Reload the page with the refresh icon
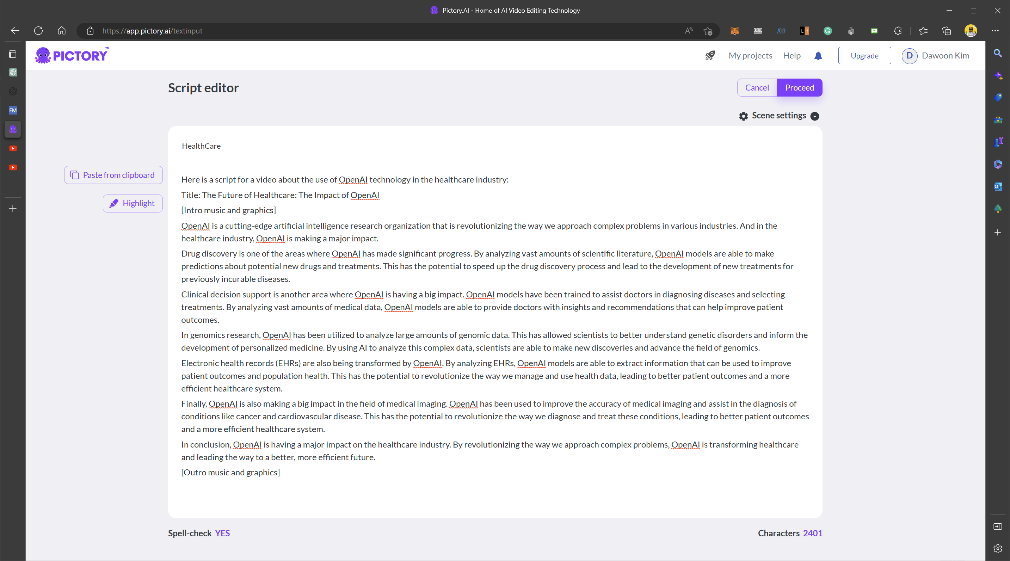Screen dimensions: 1010x561 coord(38,31)
